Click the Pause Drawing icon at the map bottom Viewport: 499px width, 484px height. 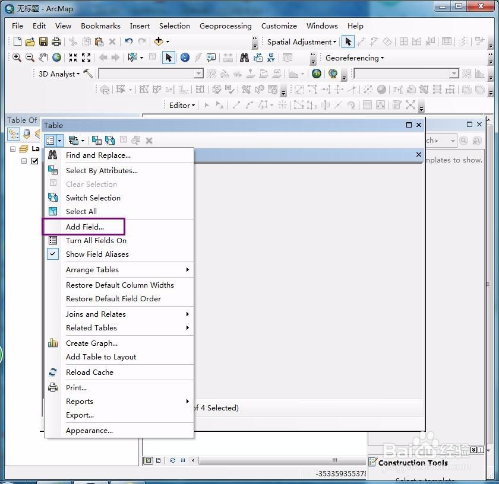(183, 460)
